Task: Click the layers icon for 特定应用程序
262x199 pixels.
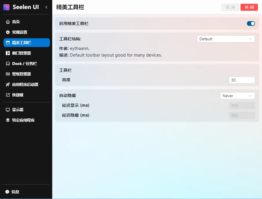Action: tap(8, 120)
